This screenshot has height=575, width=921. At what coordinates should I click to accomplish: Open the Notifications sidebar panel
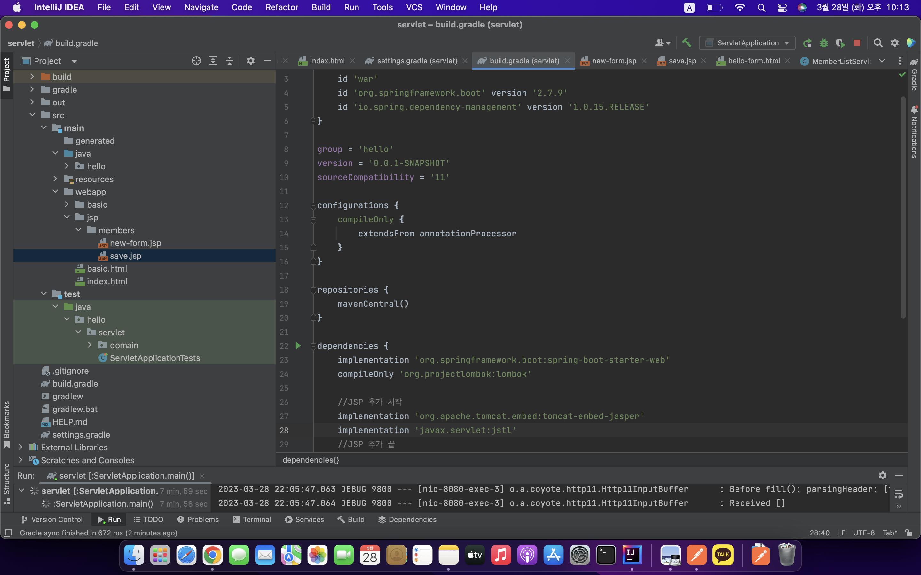914,132
